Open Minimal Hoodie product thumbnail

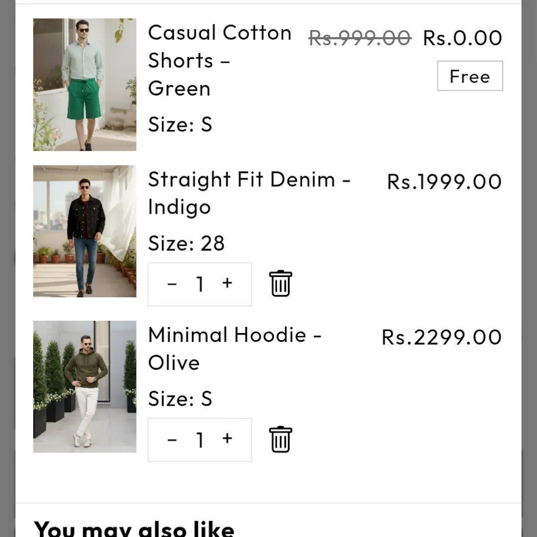85,387
